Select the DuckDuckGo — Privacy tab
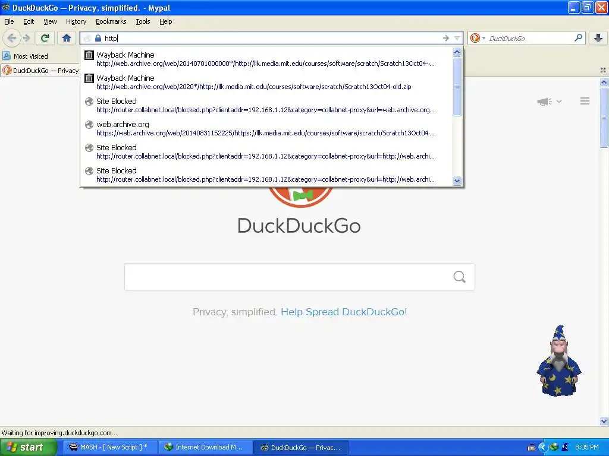The width and height of the screenshot is (609, 456). coord(40,71)
